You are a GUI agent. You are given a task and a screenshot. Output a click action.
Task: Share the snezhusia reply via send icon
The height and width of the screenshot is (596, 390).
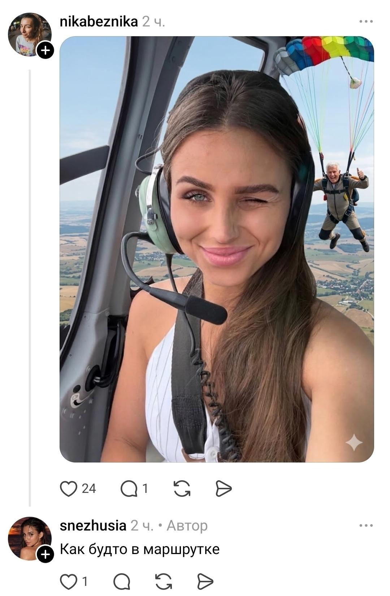click(x=205, y=582)
